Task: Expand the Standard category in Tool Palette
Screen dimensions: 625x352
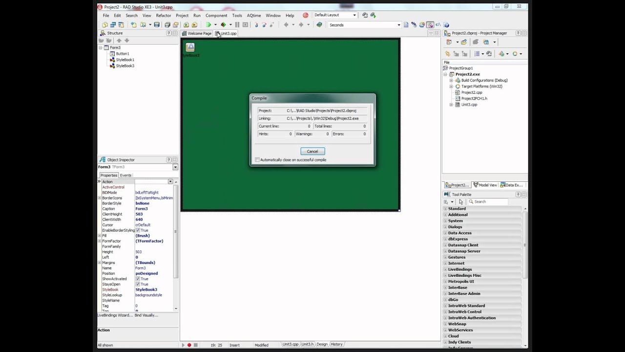Action: click(445, 209)
